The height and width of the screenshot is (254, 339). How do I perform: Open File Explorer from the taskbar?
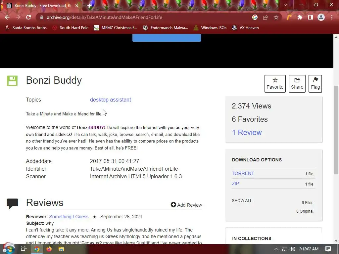click(x=61, y=249)
